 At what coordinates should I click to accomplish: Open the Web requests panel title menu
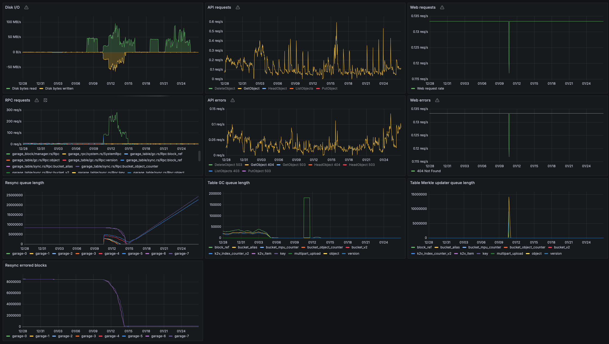[423, 7]
